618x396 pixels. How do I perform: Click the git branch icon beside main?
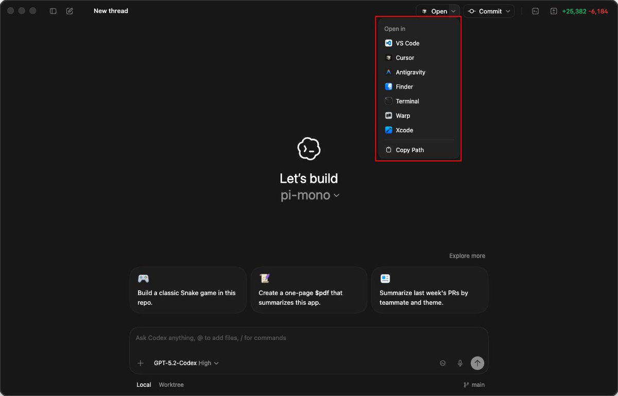(x=466, y=385)
